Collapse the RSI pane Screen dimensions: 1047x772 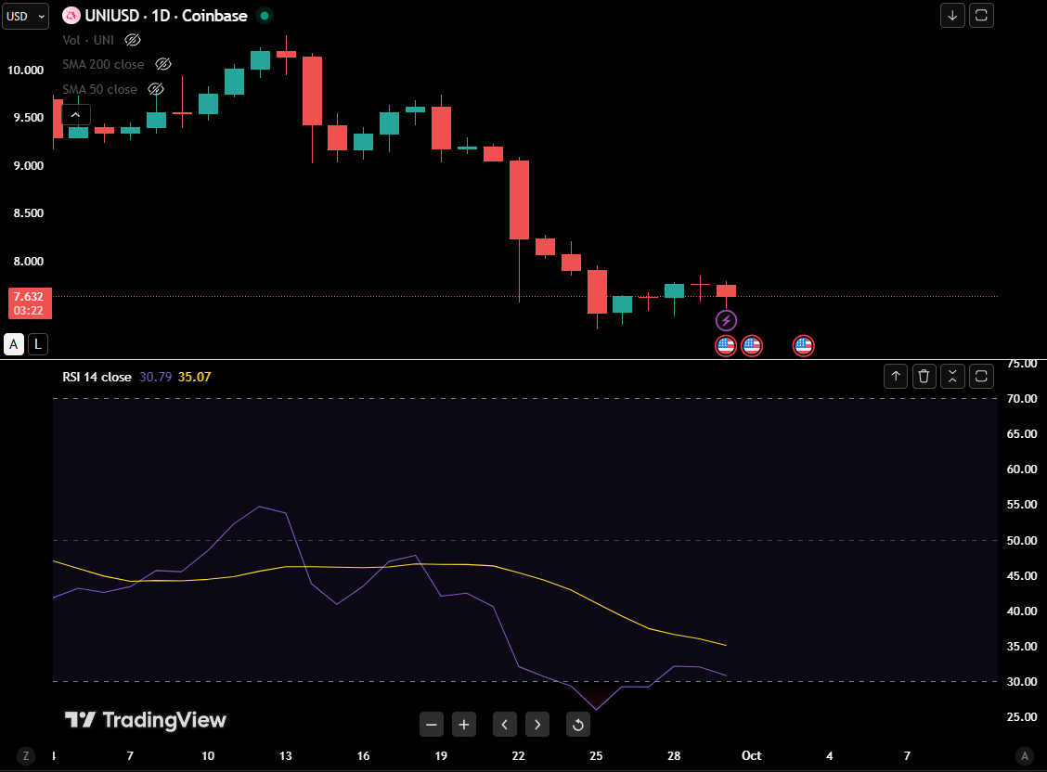(952, 376)
